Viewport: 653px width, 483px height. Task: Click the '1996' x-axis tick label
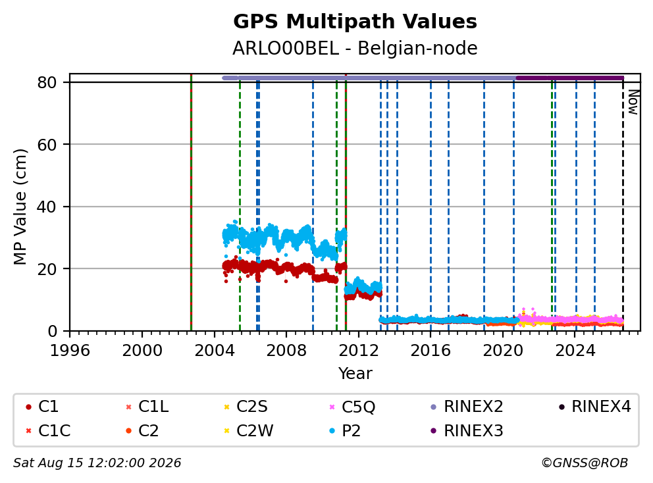coord(70,351)
